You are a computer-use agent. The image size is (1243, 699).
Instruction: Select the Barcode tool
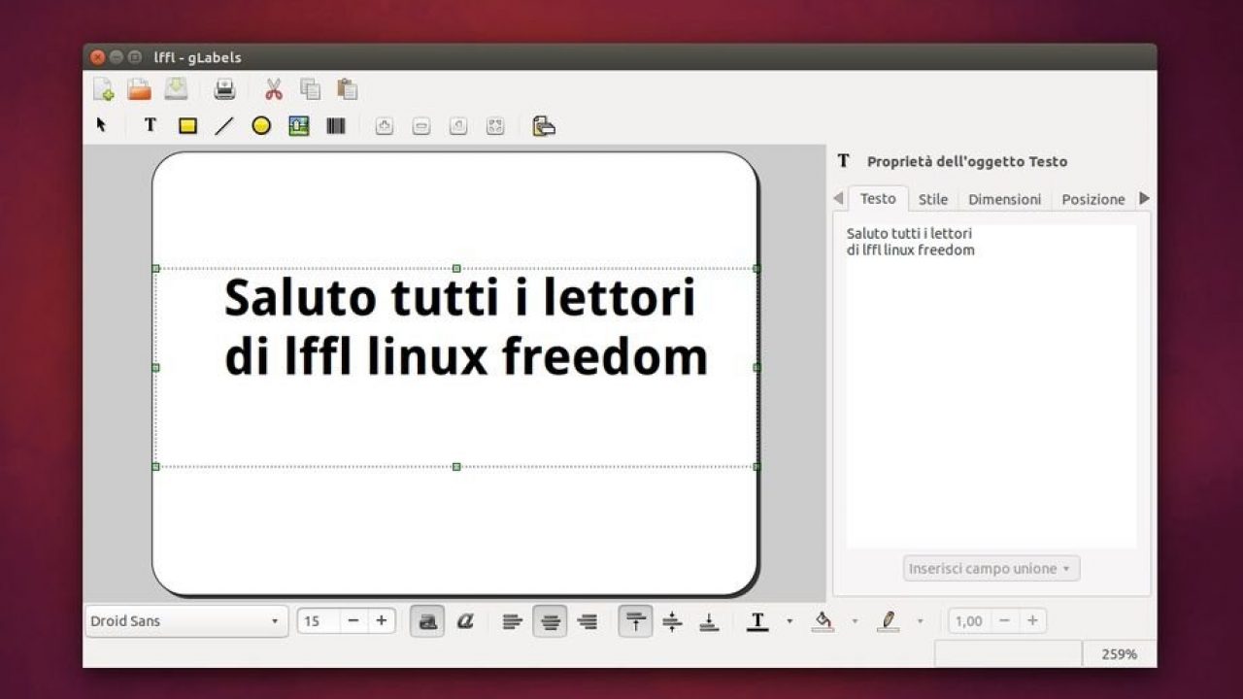[x=335, y=124]
